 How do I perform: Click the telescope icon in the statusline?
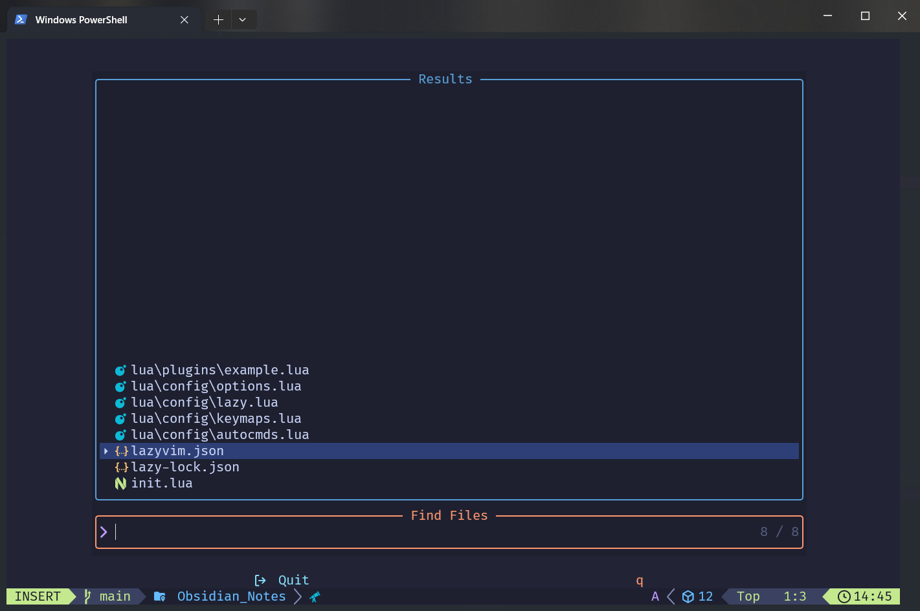315,597
